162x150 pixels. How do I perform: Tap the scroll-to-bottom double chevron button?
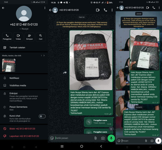[111, 129]
